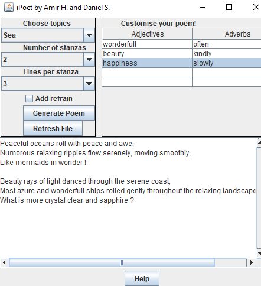Screen dimensions: 261x286
Task: Click the first empty adjective cell
Action: coord(147,73)
